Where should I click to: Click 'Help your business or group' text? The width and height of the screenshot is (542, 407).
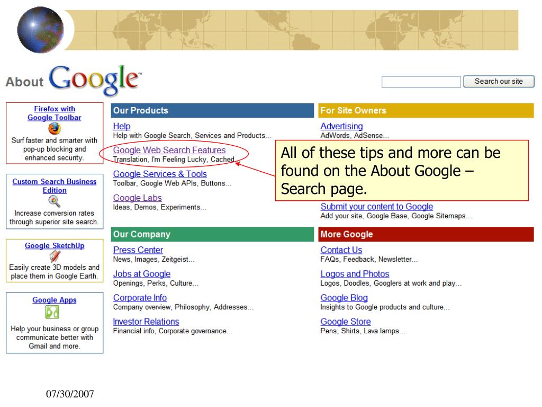point(55,338)
